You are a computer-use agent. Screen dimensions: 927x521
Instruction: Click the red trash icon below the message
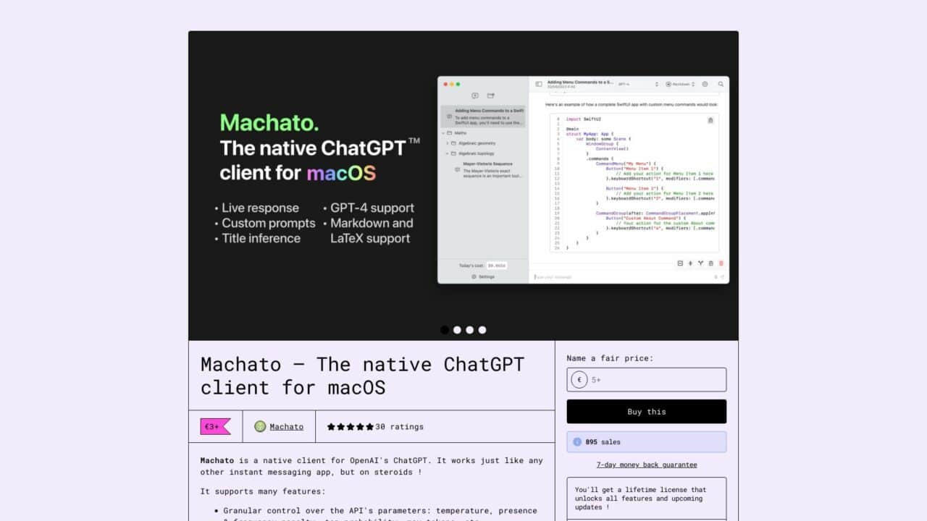tap(721, 263)
